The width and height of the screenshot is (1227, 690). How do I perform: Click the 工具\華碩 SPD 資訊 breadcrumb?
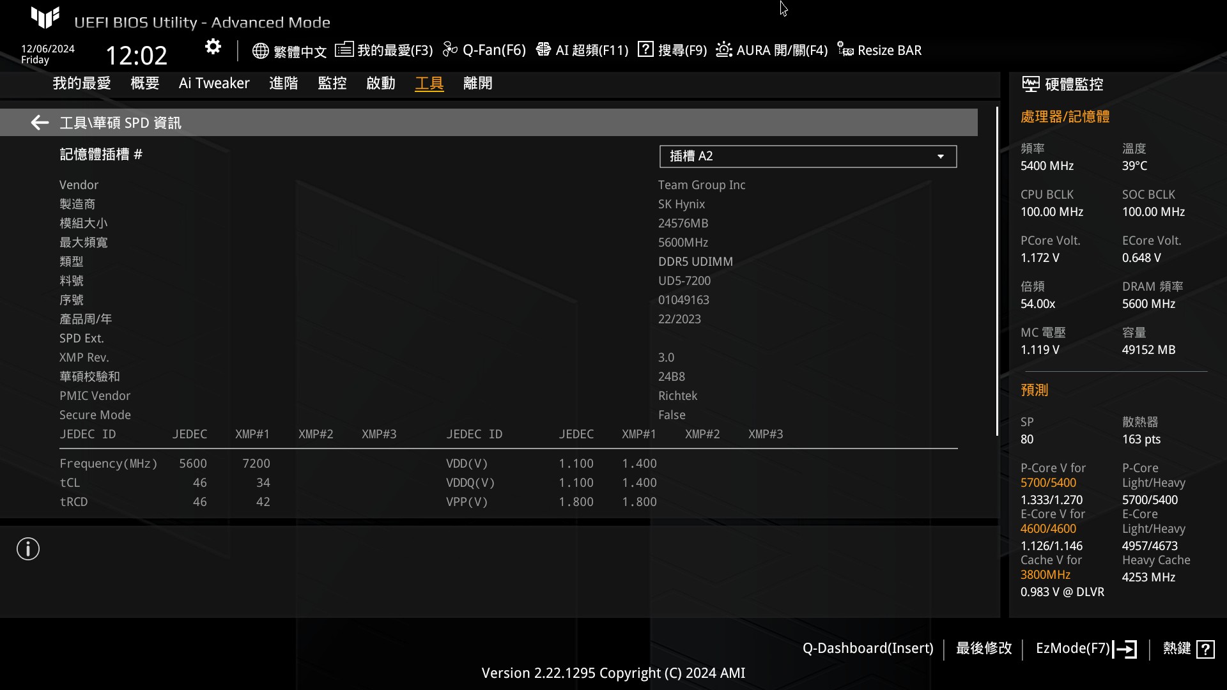tap(120, 123)
